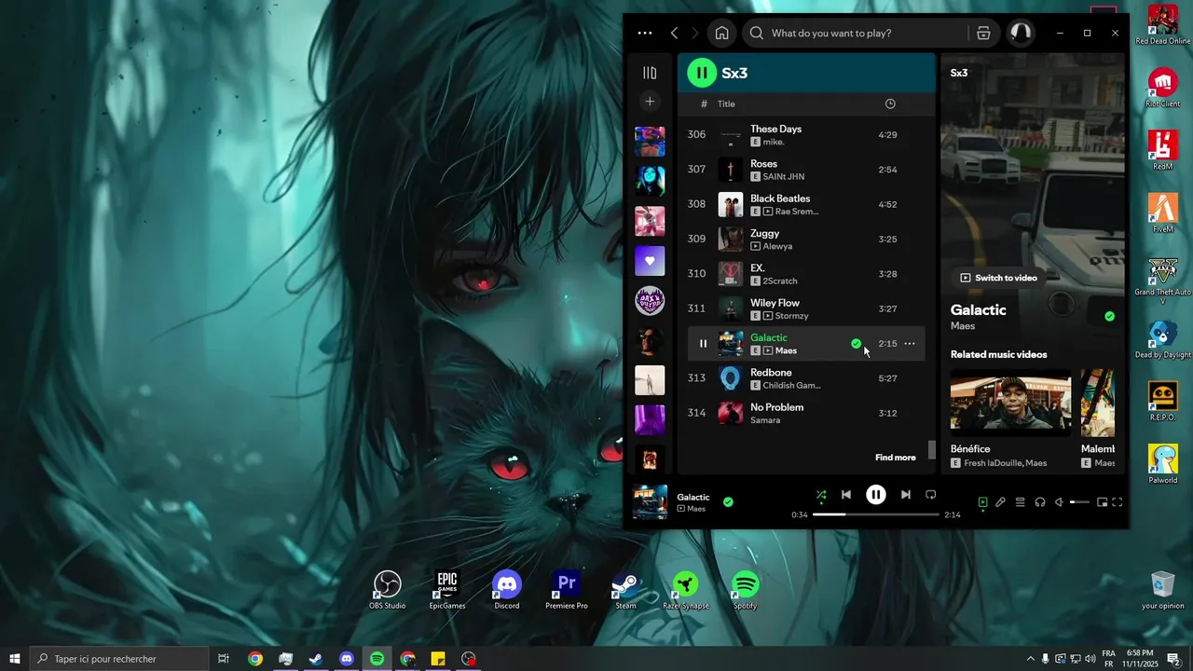The image size is (1193, 671).
Task: Toggle the Now Playing view icon
Action: (982, 502)
